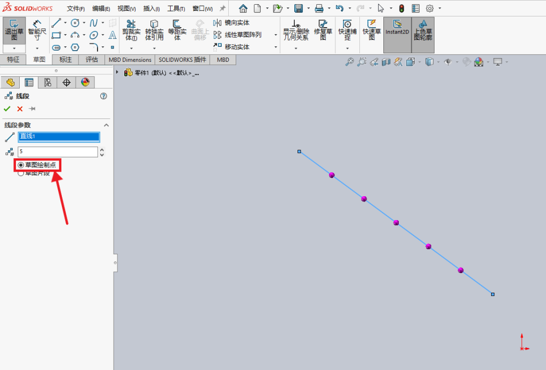Click the Exit Sketch (退出草图) icon
Viewport: 546px width, 370px height.
click(14, 30)
